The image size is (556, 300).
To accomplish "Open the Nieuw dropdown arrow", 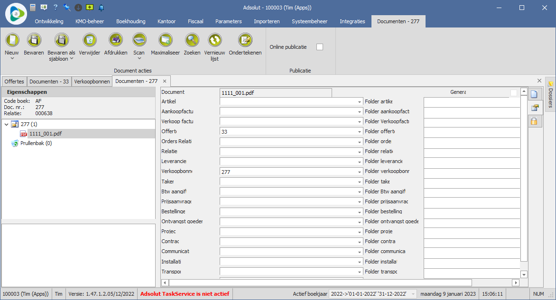I will tap(12, 59).
